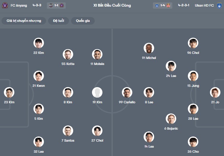
Task: Click the FC Anyang club crest
Action: click(4, 5)
